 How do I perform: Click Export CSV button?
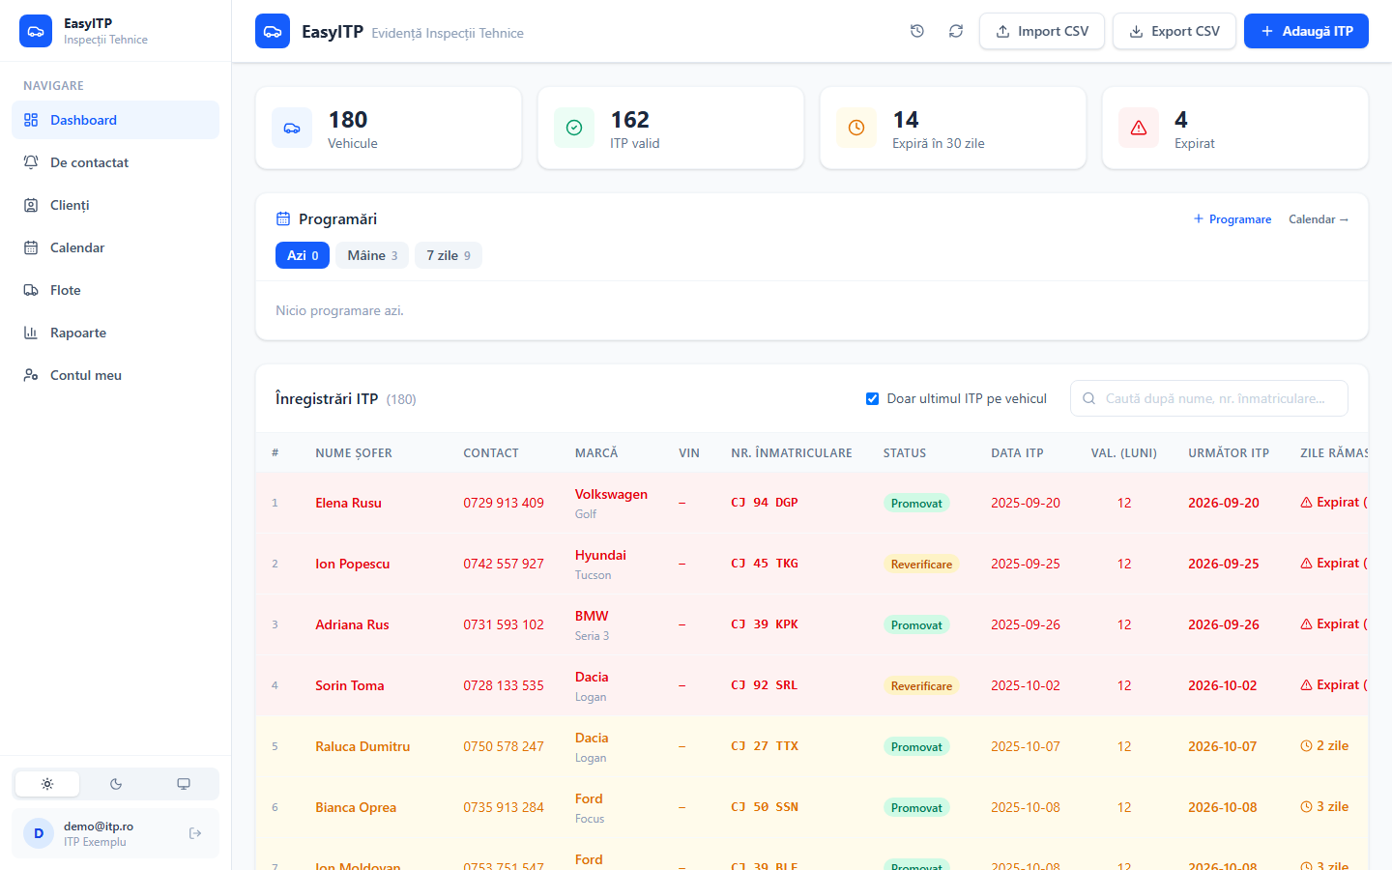click(1174, 31)
